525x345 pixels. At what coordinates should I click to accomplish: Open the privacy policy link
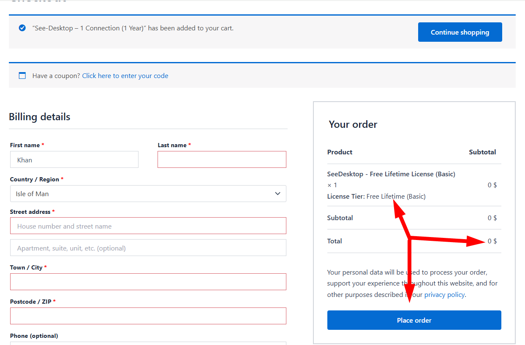444,294
